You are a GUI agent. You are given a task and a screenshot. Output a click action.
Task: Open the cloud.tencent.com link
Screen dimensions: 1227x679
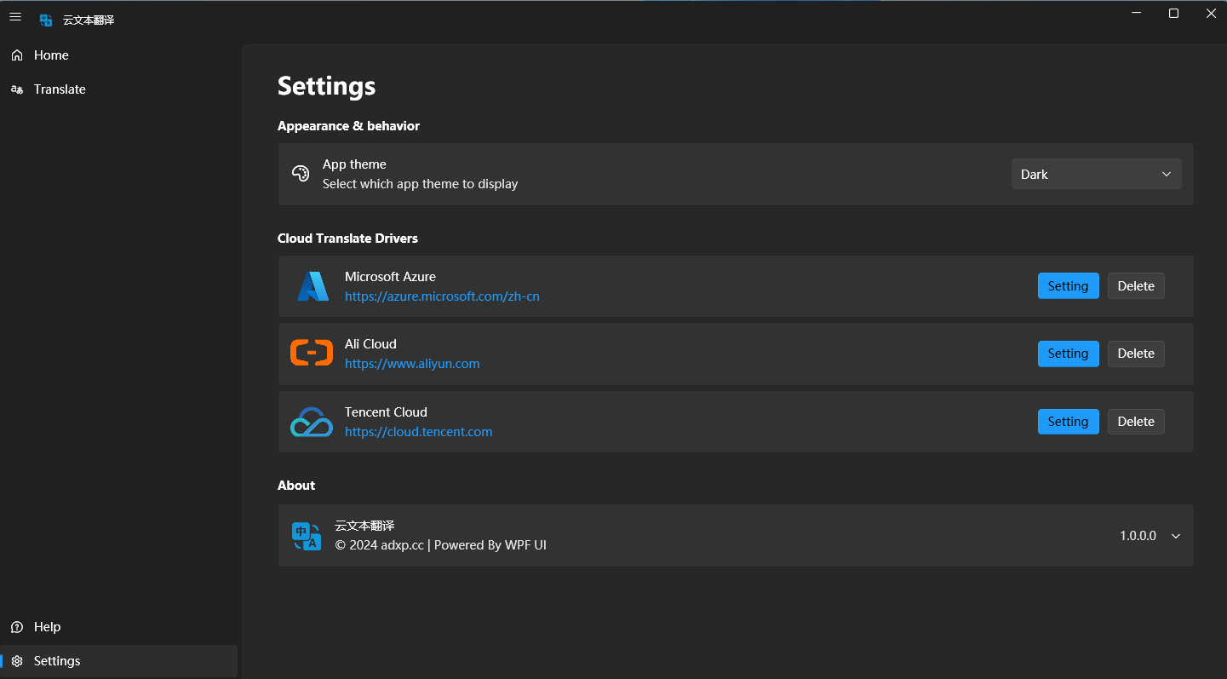point(418,432)
